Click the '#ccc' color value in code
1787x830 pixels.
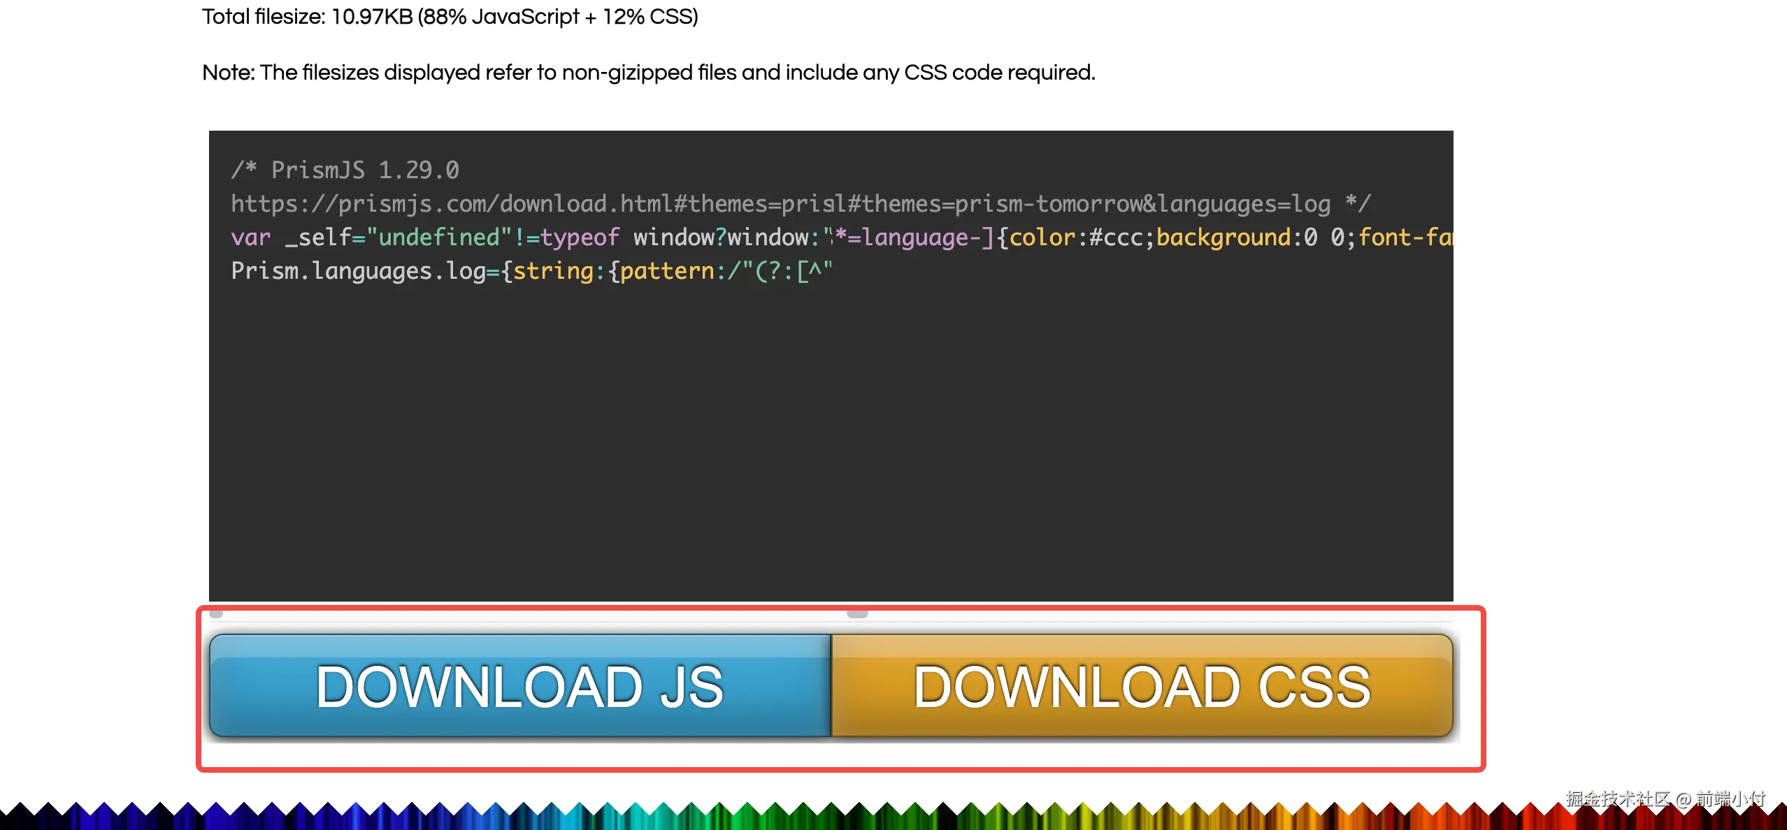[x=1116, y=238]
